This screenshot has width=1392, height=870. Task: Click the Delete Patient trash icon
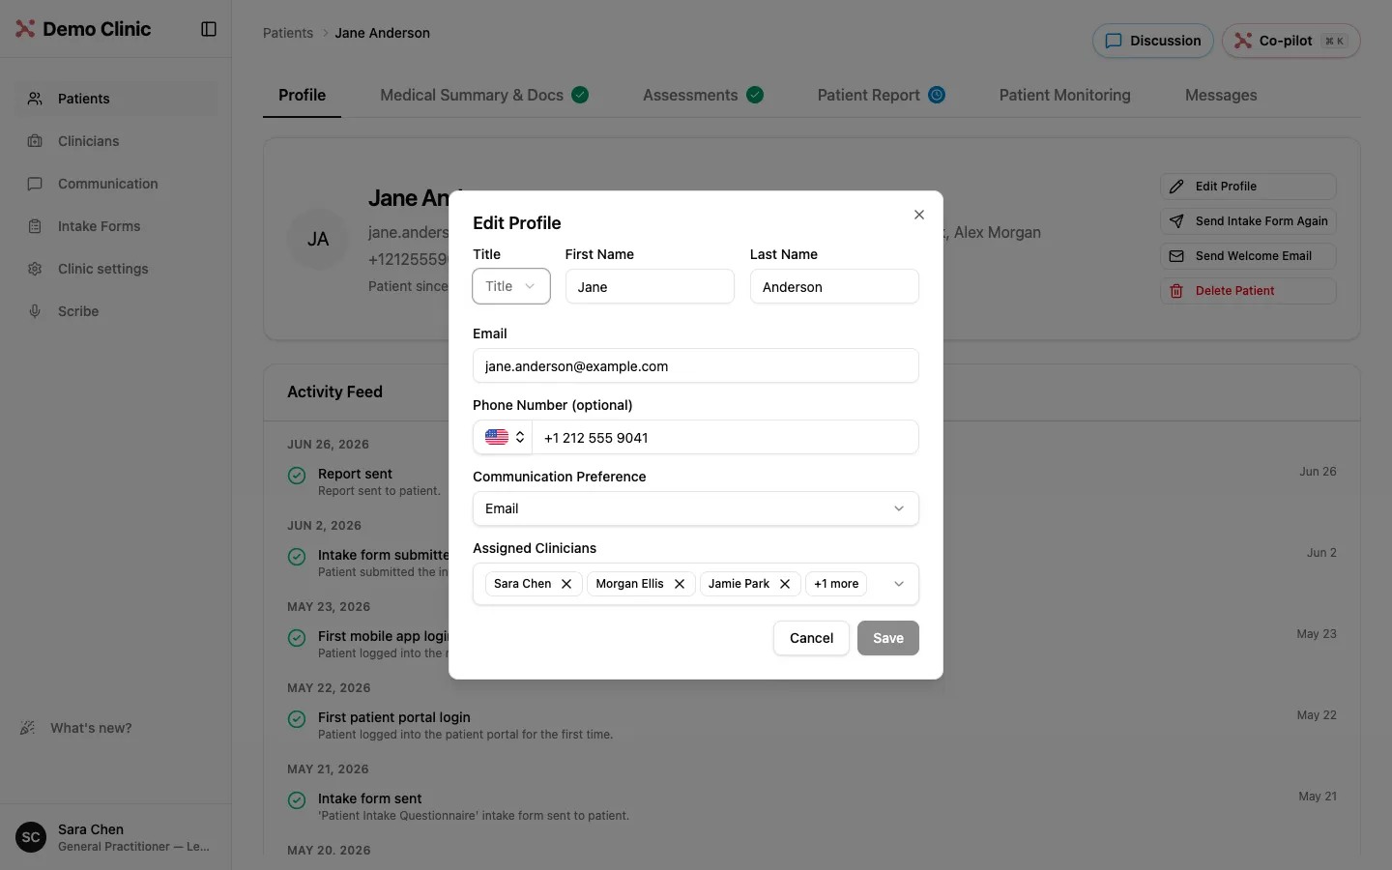[1176, 291]
